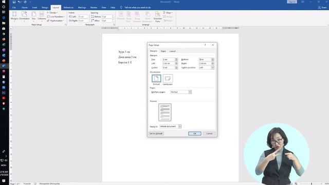329x185 pixels.
Task: Expand Breaks dropdown in ribbon
Action: coord(52,12)
